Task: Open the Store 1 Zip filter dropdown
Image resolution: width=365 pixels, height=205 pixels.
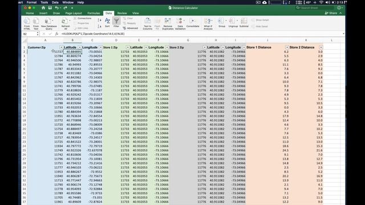Action: (x=128, y=47)
